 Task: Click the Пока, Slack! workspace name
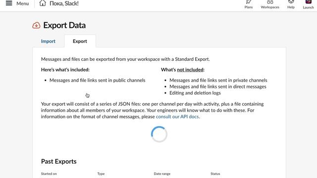point(64,3)
